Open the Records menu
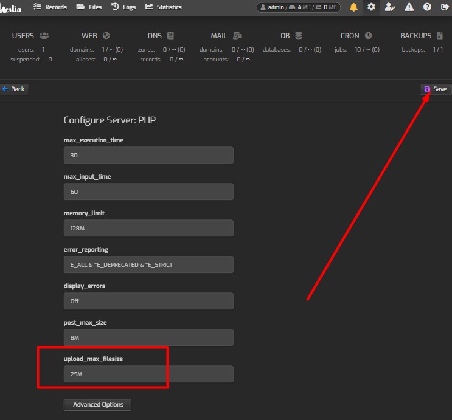 pos(50,7)
